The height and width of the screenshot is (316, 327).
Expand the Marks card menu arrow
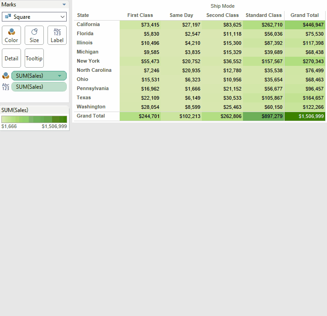coord(64,4)
